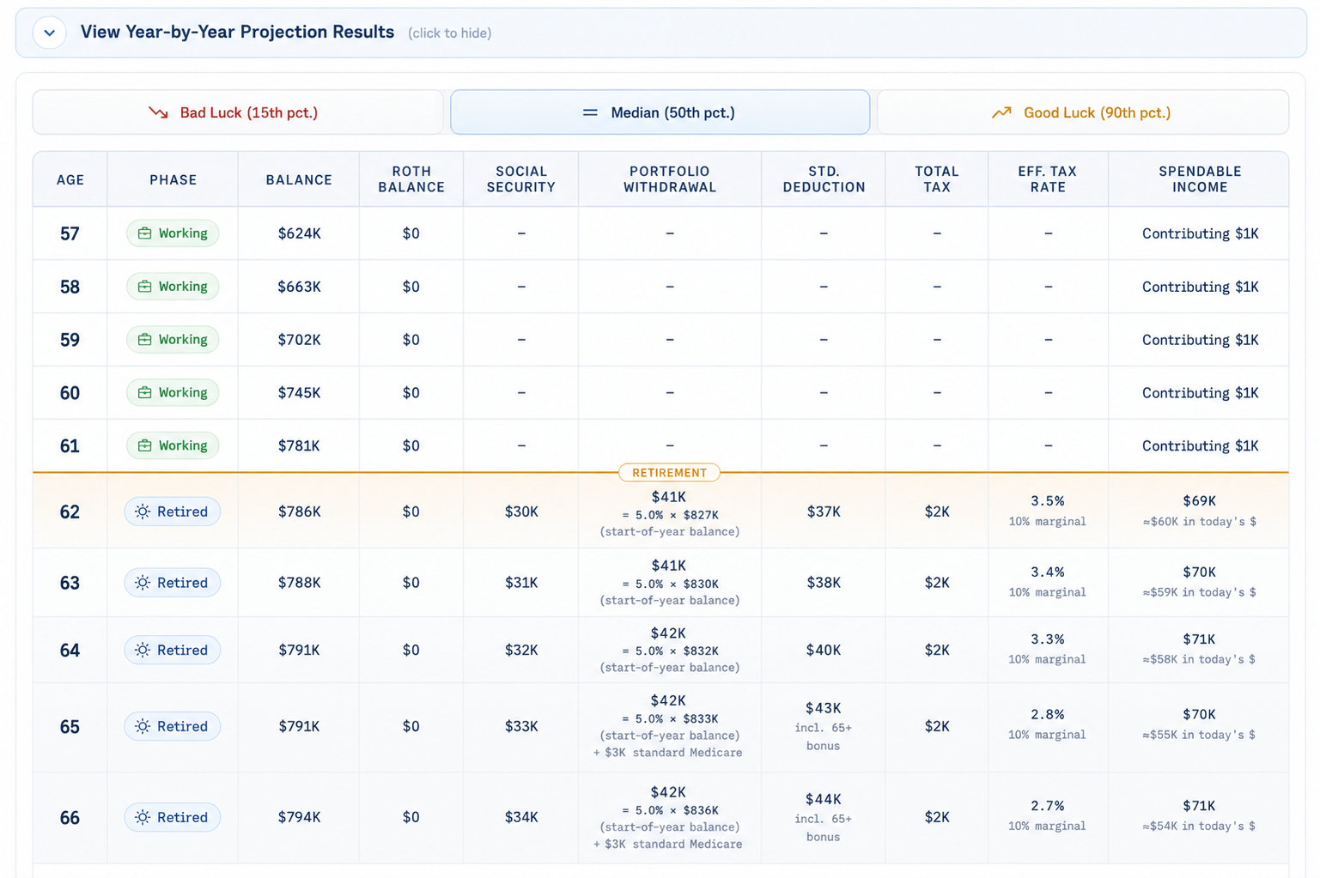Click the PORTFOLIO WITHDRAWAL column header
1320x878 pixels.
(670, 179)
